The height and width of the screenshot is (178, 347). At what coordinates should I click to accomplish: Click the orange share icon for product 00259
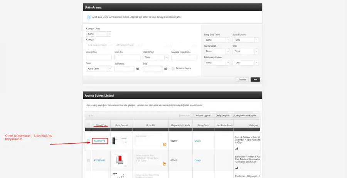[x=164, y=144]
